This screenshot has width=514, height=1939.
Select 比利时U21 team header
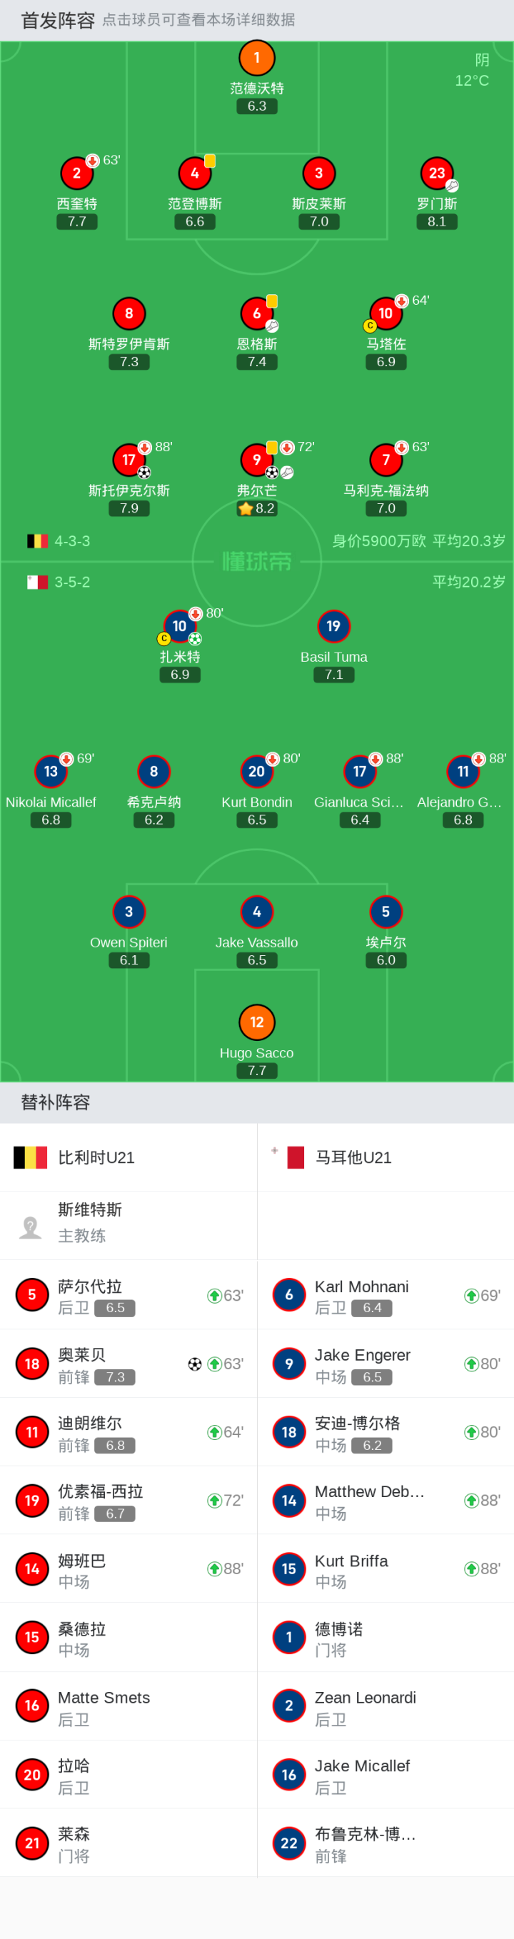pyautogui.click(x=128, y=1158)
